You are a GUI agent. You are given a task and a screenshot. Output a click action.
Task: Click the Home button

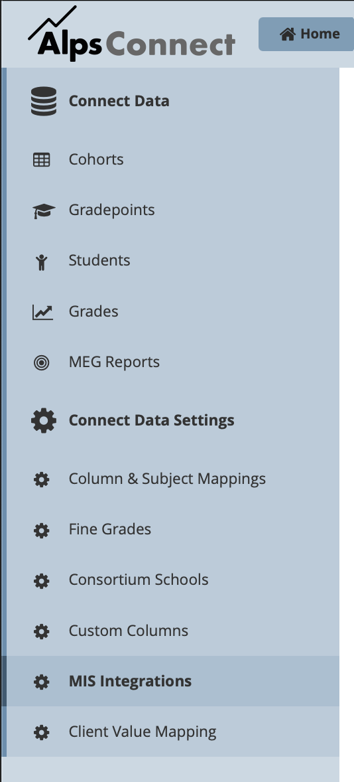pyautogui.click(x=306, y=34)
